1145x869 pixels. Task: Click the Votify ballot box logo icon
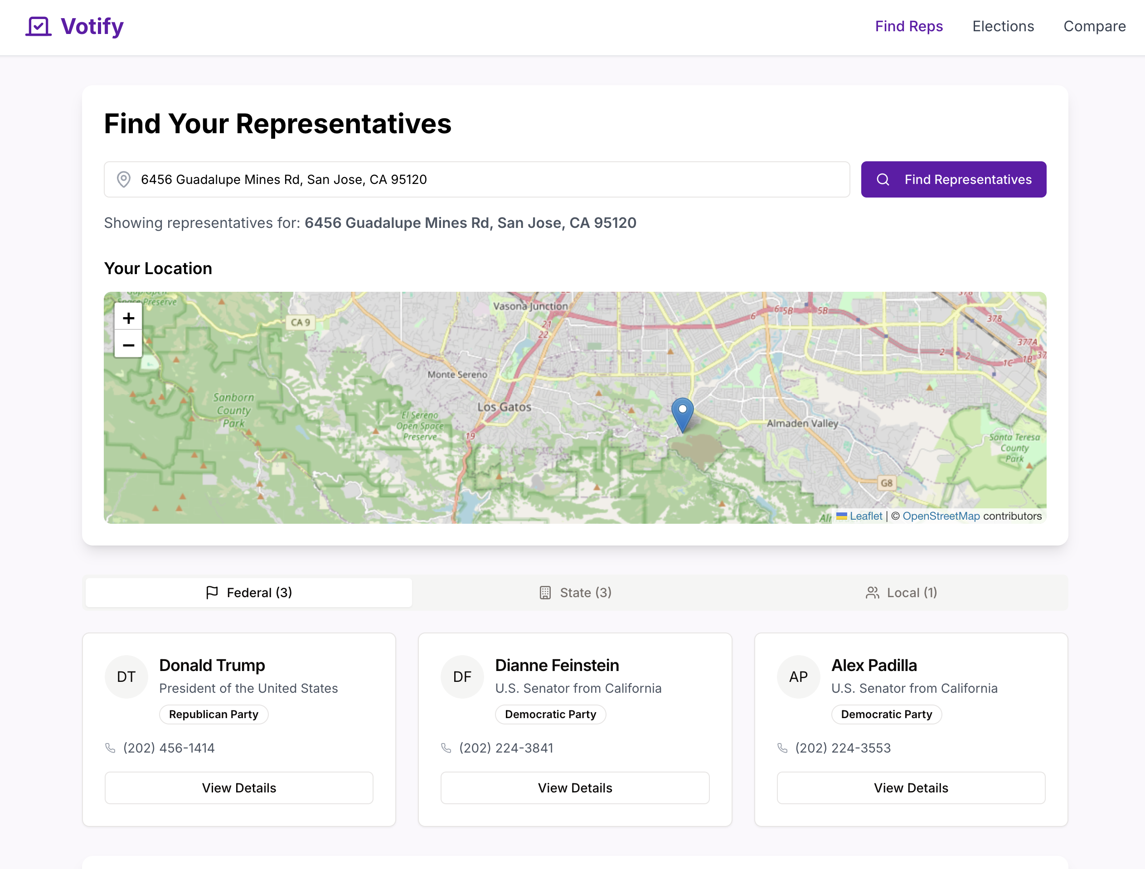(x=39, y=26)
